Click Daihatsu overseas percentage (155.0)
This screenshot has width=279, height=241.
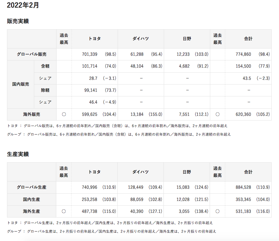pyautogui.click(x=155, y=114)
